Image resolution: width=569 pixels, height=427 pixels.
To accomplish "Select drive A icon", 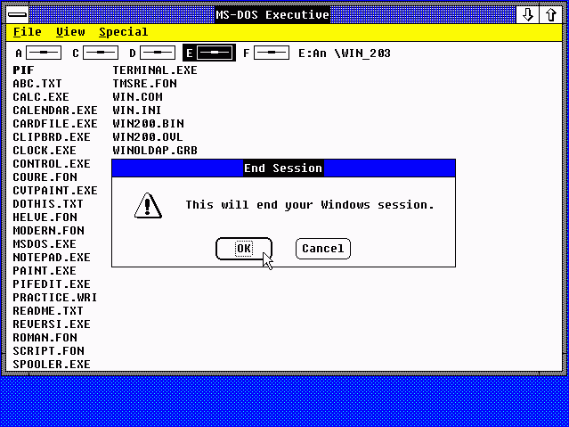I will [43, 53].
